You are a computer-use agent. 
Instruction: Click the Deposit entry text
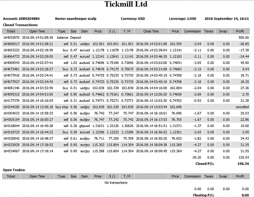pos(76,37)
